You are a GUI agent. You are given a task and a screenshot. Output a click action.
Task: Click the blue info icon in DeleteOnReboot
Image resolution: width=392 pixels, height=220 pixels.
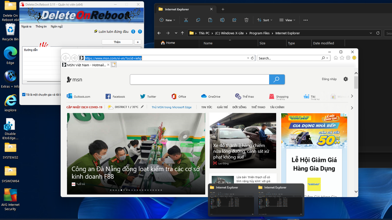pyautogui.click(x=133, y=32)
